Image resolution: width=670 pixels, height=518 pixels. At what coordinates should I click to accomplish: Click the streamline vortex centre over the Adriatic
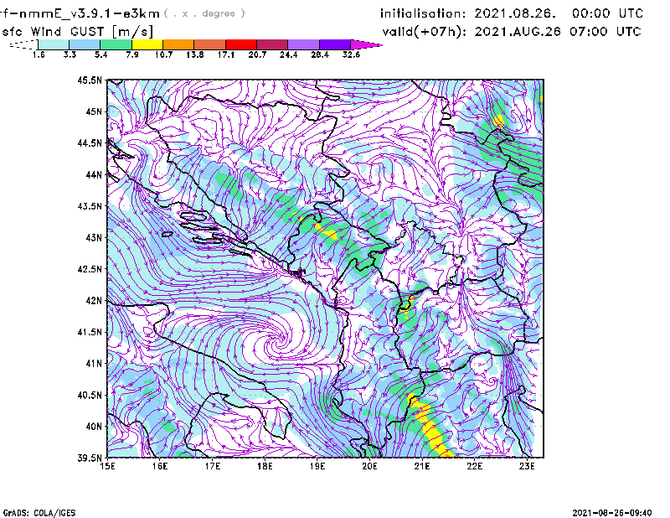pyautogui.click(x=280, y=342)
